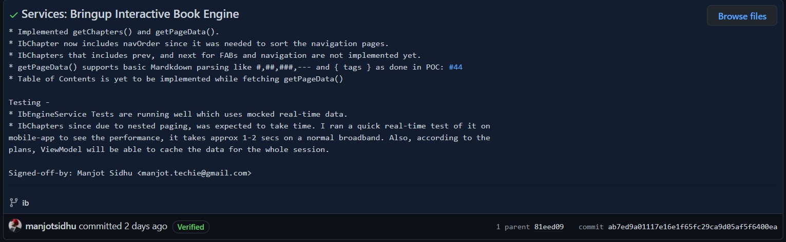Open the manjotsidhu username link
This screenshot has width=786, height=242.
(x=51, y=226)
